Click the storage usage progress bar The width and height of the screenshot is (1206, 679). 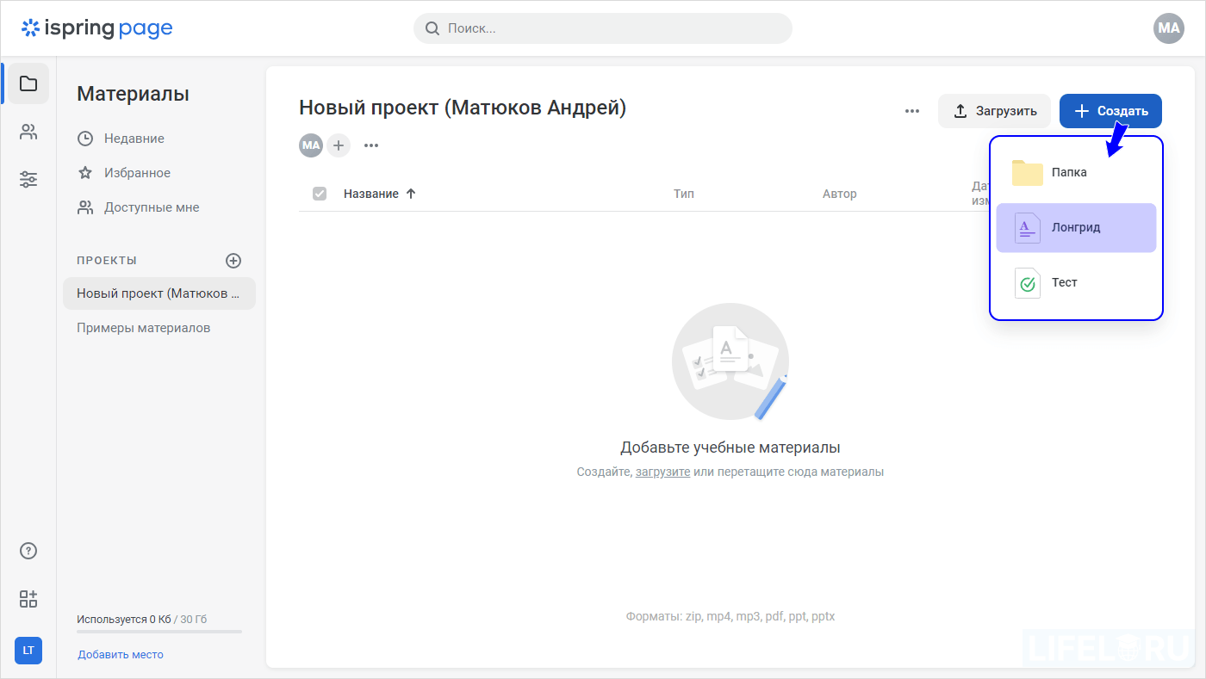click(159, 630)
